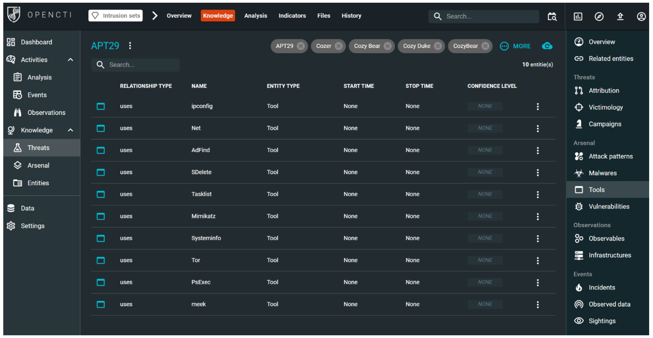Screen dimensions: 653x338
Task: Remove the APT29 alias chip
Action: (301, 46)
